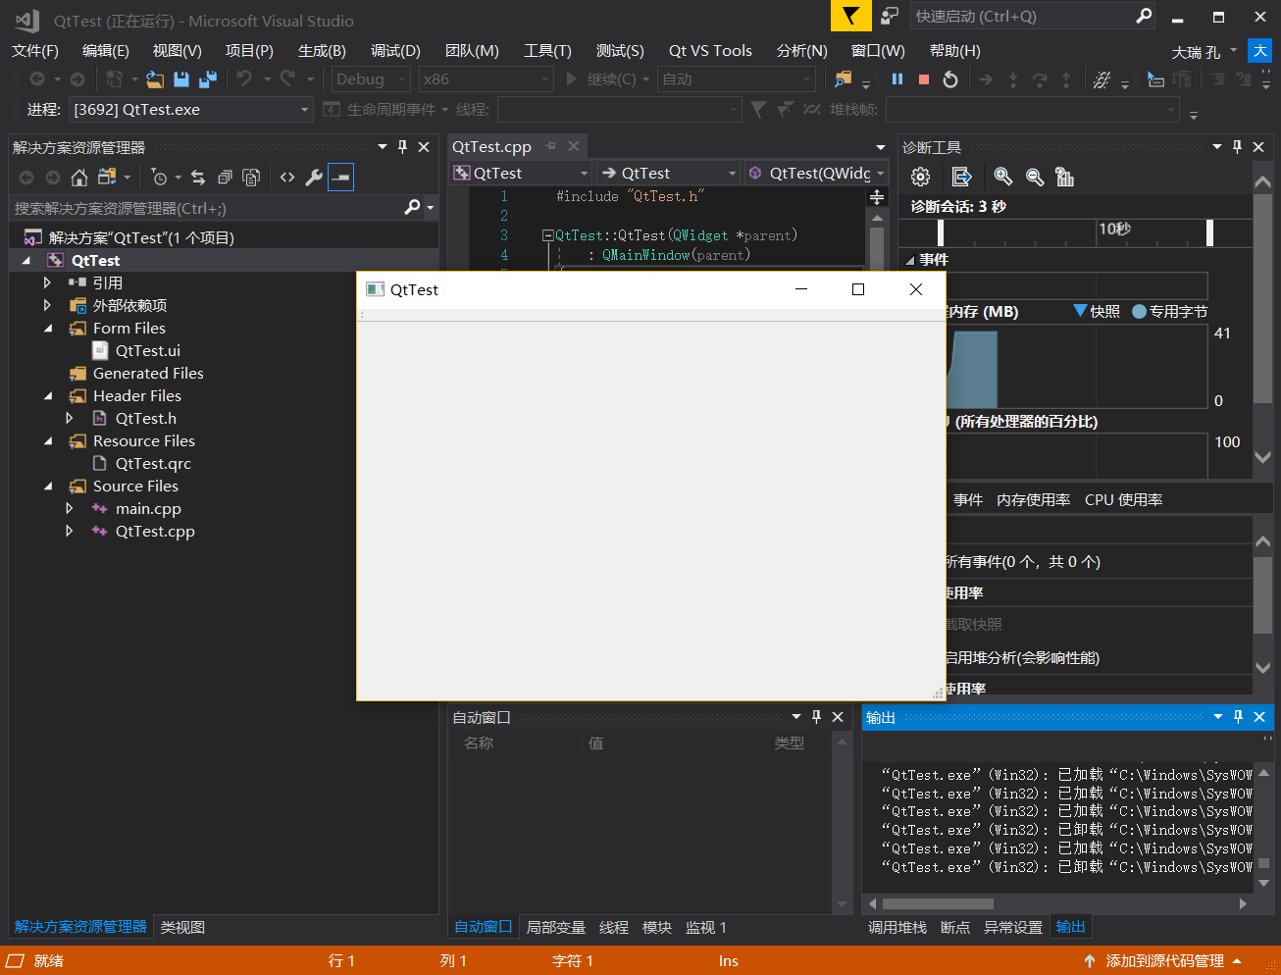
Task: Click the 调用堆栈 button at bottom
Action: click(x=896, y=926)
